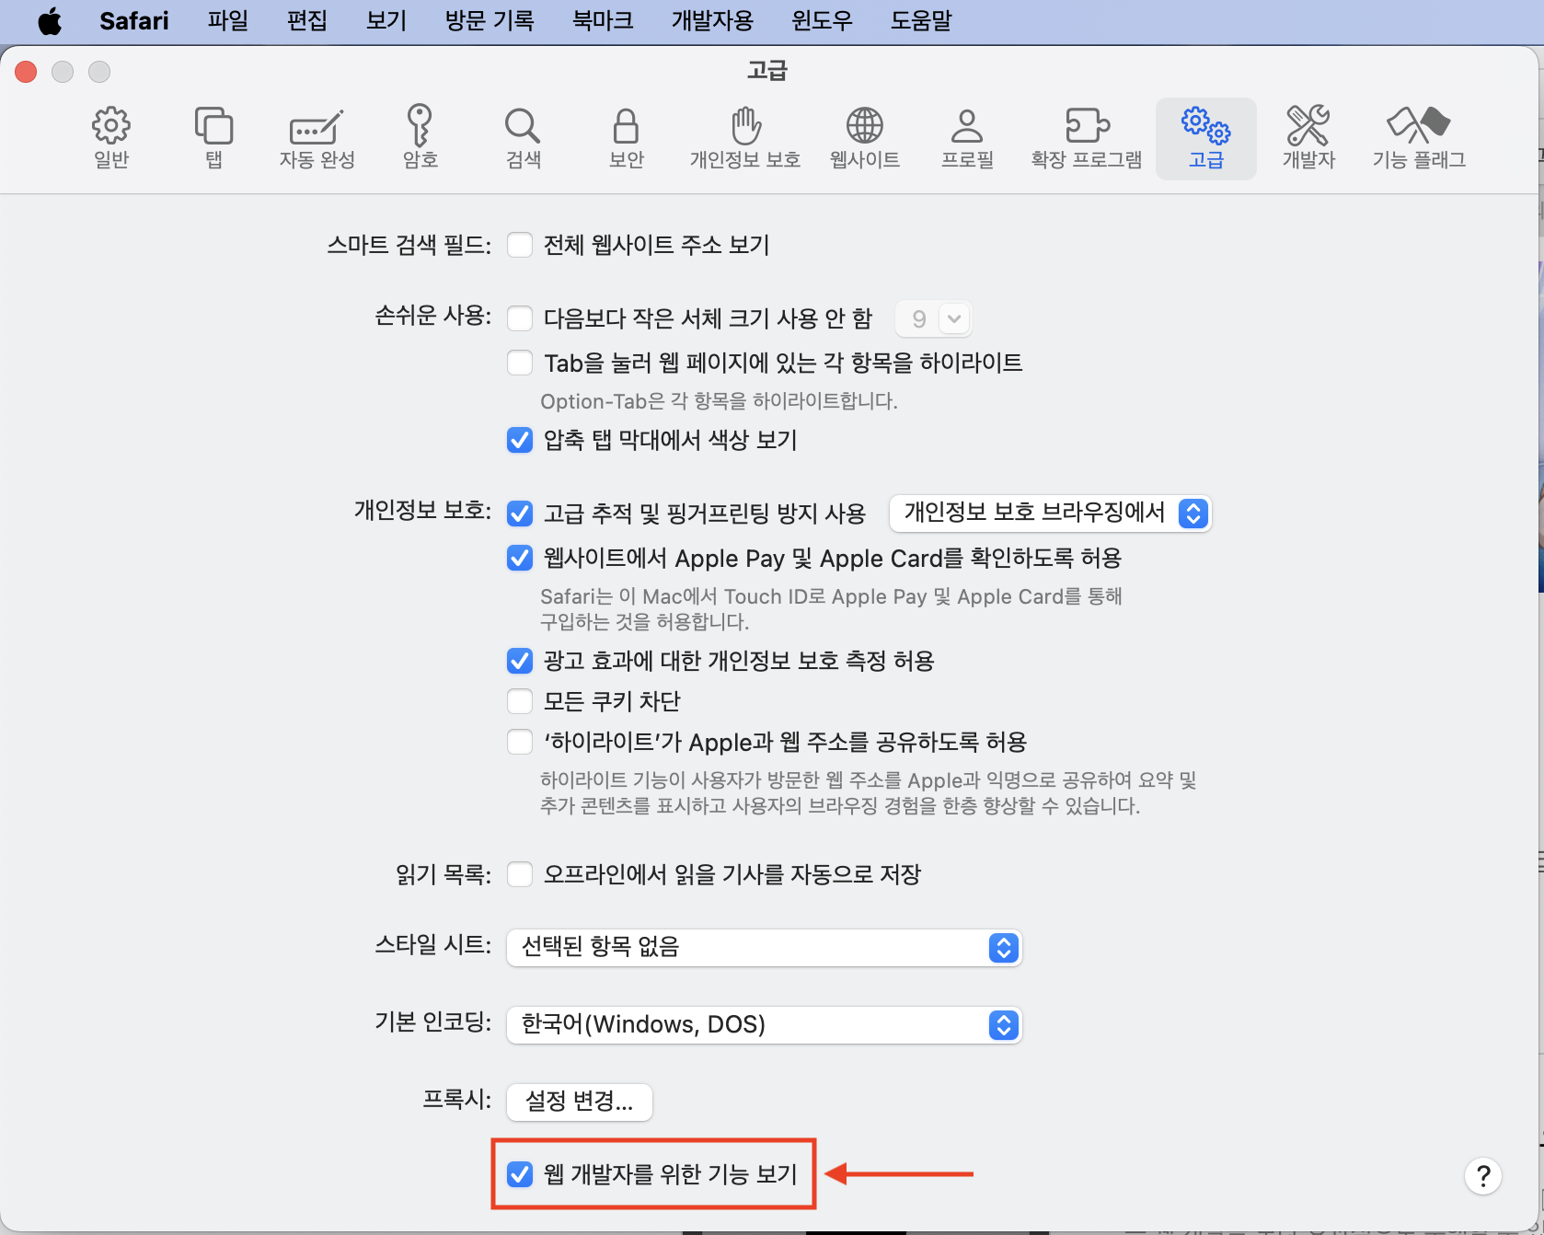
Task: Open the 개인정보 보호 settings pane
Action: pos(744,136)
